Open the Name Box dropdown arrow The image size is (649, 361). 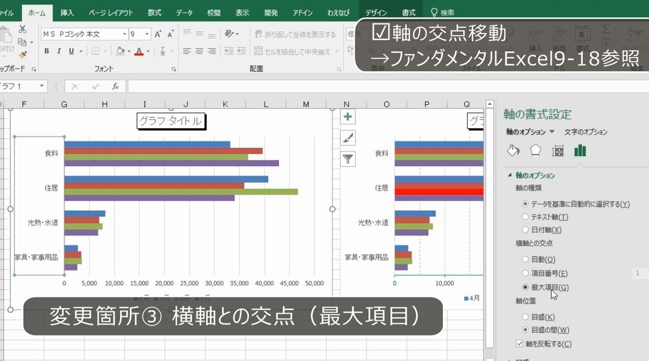tap(42, 86)
